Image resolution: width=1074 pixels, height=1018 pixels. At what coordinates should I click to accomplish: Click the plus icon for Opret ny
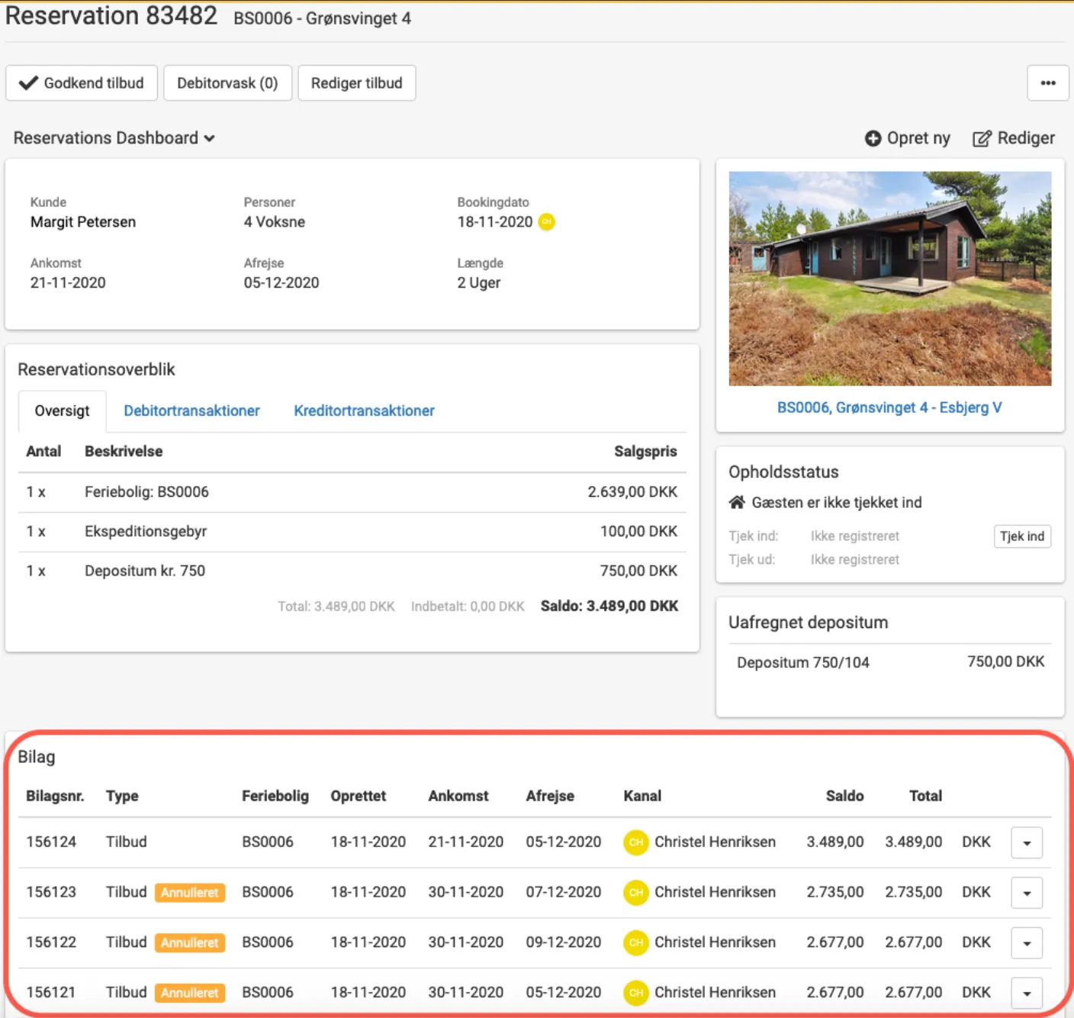[x=873, y=138]
